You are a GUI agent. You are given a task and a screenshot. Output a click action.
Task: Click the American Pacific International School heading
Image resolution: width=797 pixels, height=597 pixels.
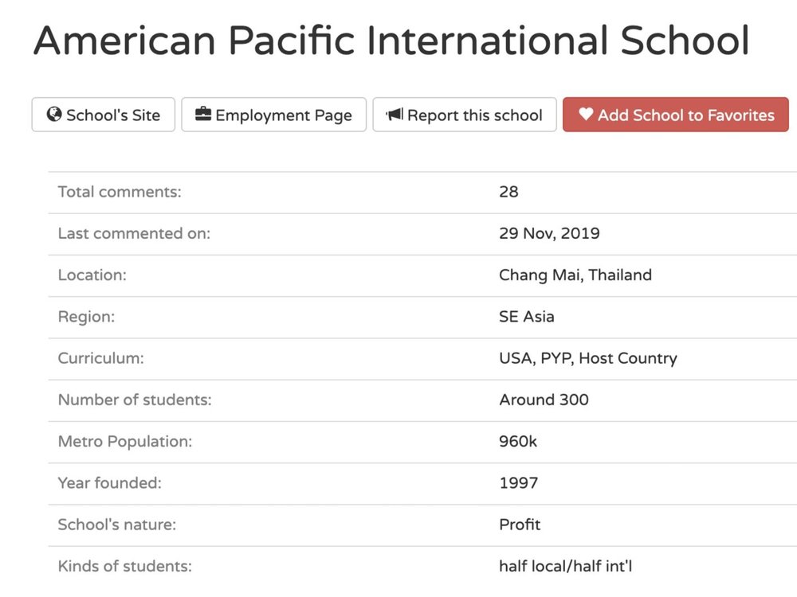[391, 40]
